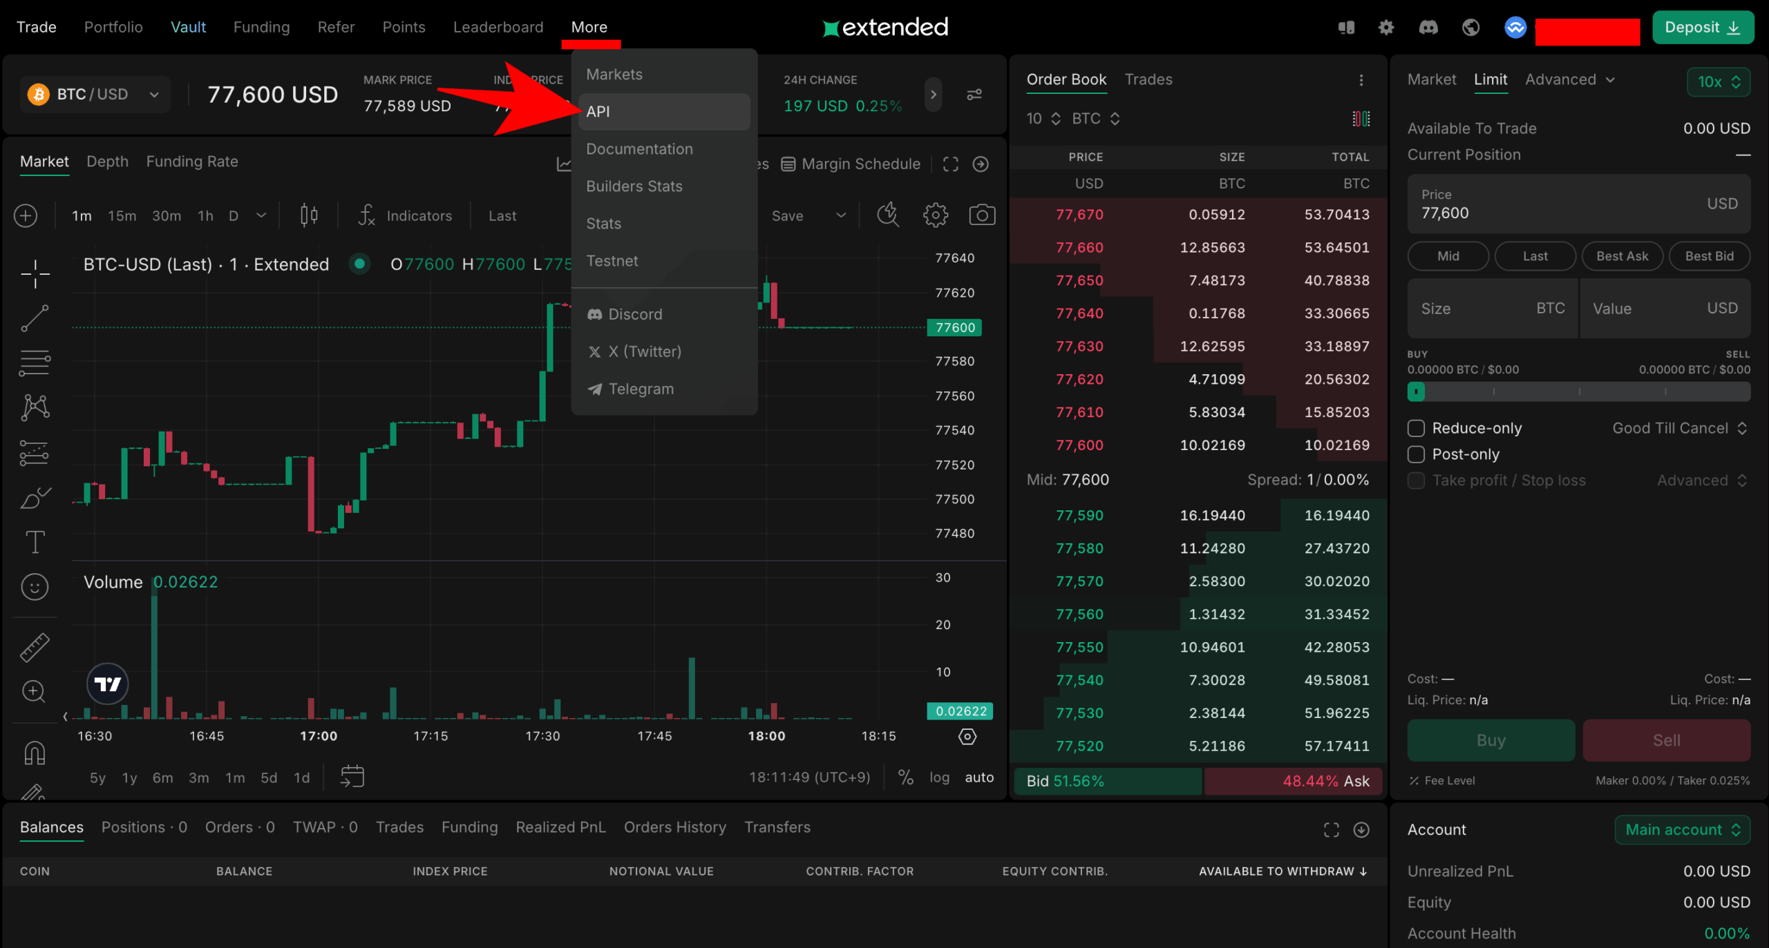Image resolution: width=1769 pixels, height=948 pixels.
Task: Open the 10x leverage selector
Action: [1718, 82]
